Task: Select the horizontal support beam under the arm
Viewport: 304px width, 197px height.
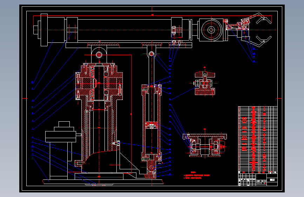Action: click(129, 45)
